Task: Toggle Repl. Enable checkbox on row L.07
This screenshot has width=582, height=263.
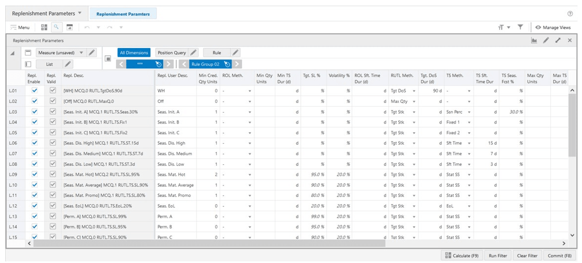Action: [x=34, y=153]
